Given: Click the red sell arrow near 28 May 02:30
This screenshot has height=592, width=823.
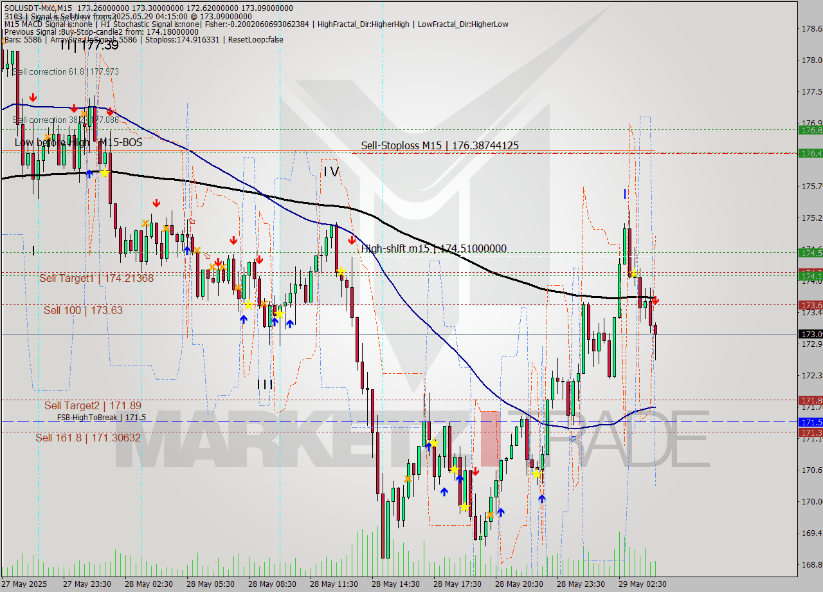Looking at the screenshot, I should click(x=156, y=201).
